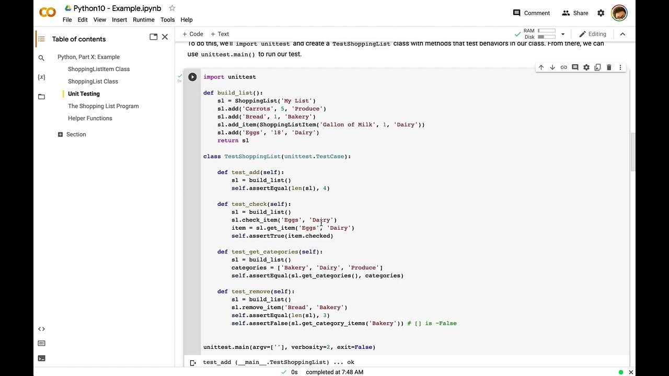Click the notebook title Python10 - Example.ipynb
This screenshot has width=669, height=376.
[x=118, y=8]
